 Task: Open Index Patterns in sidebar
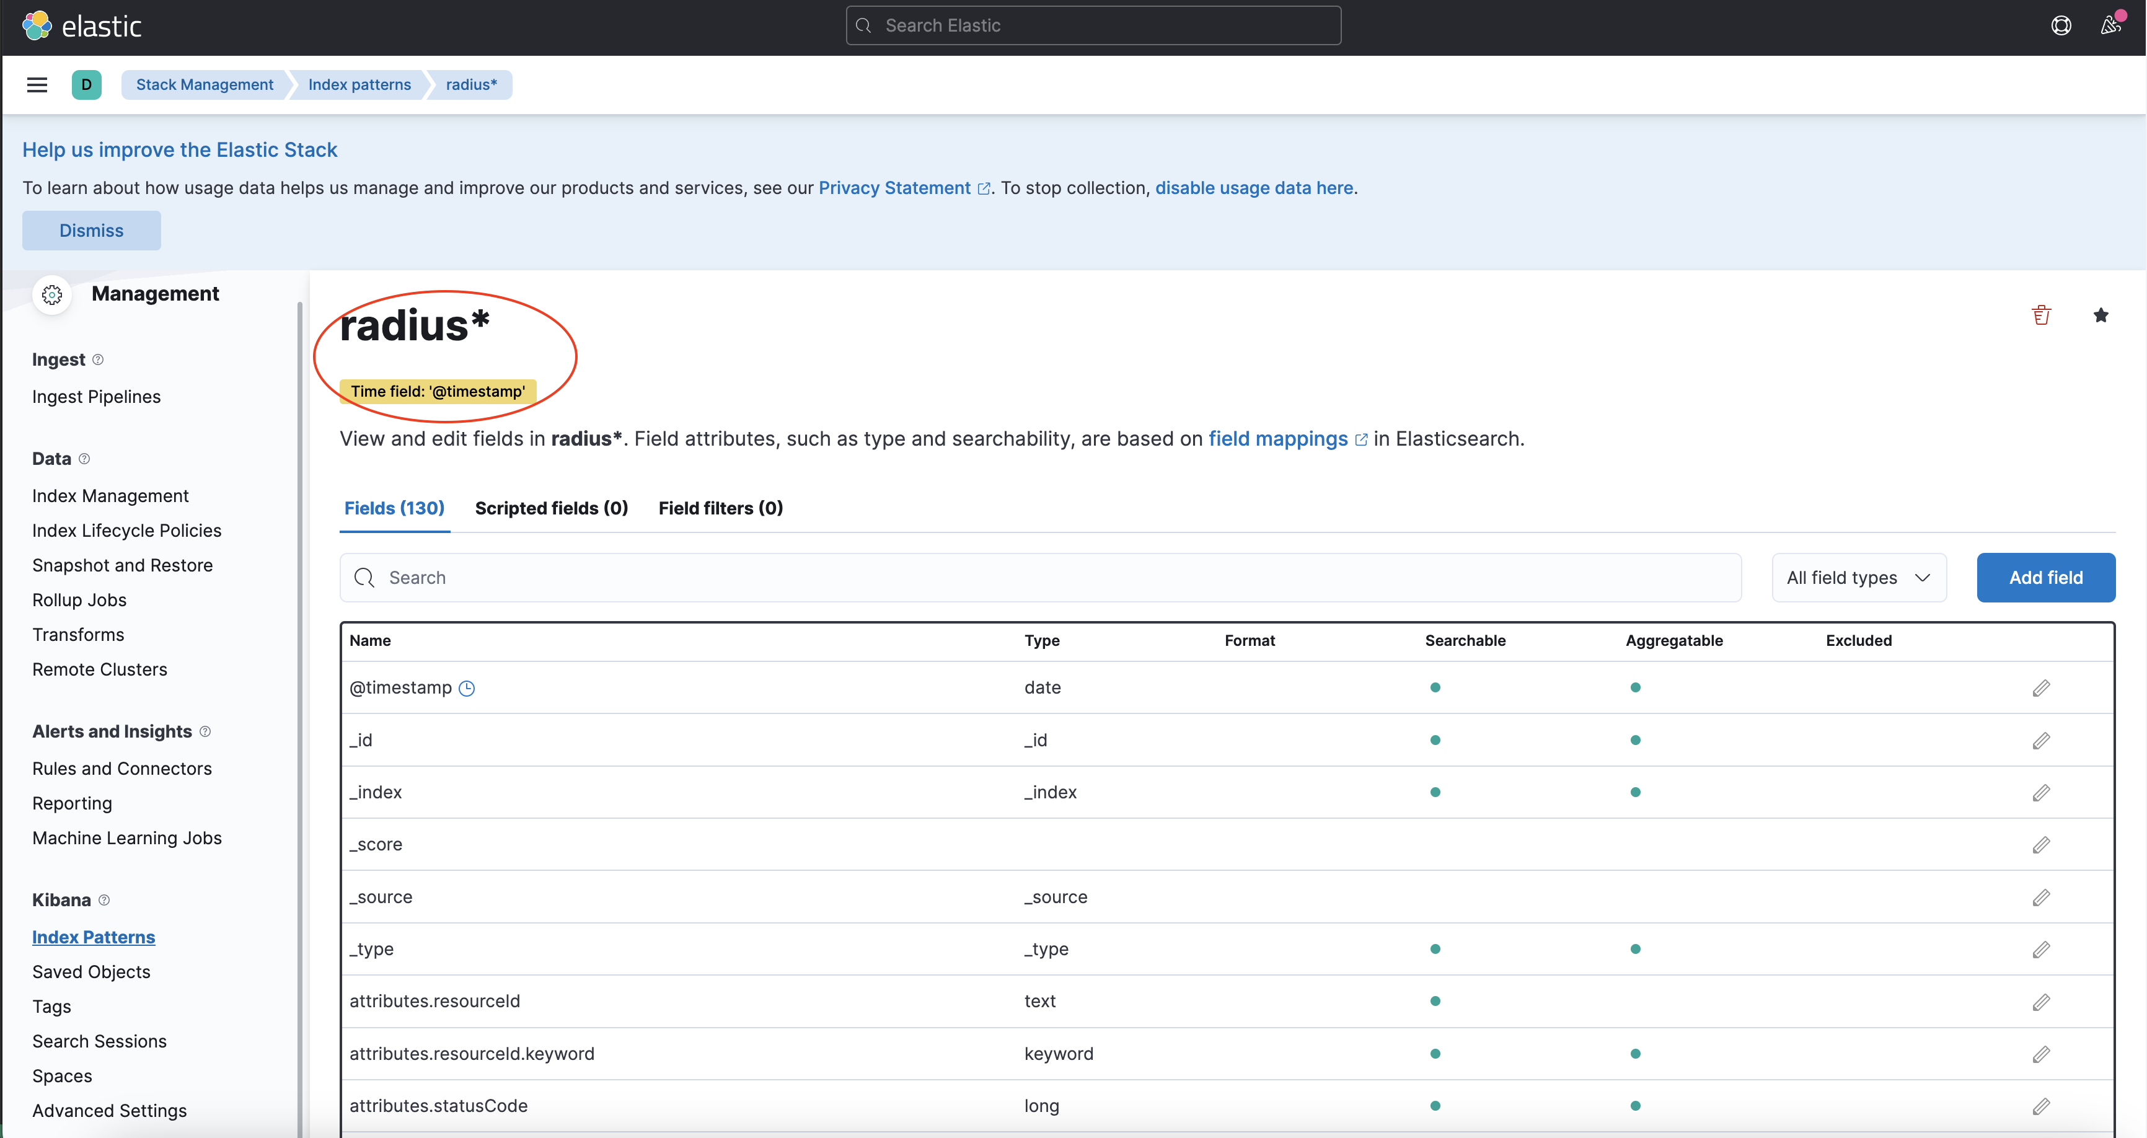[94, 937]
